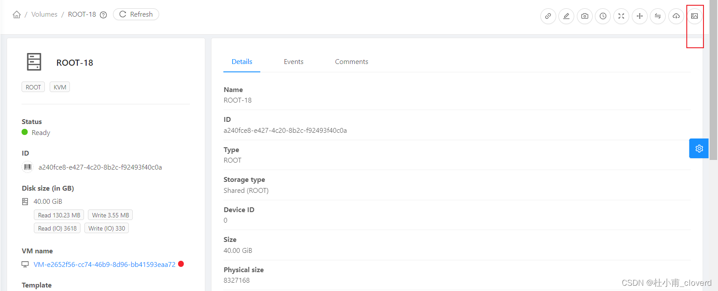
Task: Click the Shared (ROOT) storage type value
Action: 246,191
